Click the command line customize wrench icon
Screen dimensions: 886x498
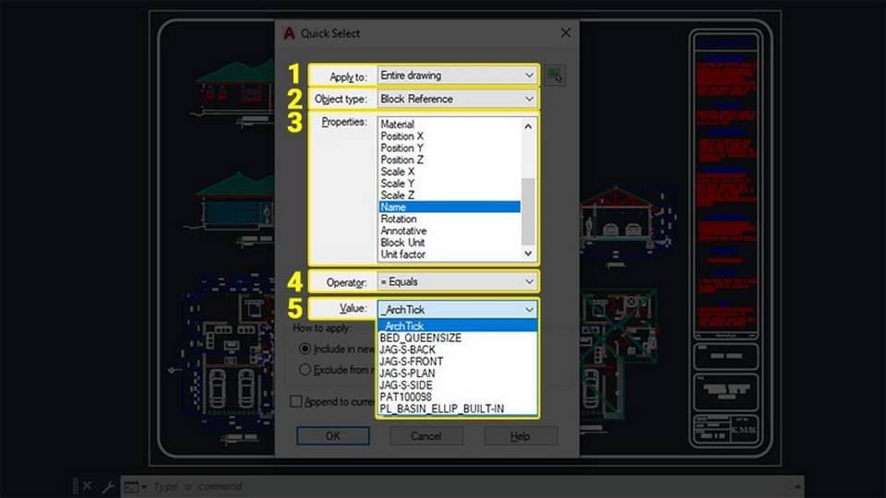click(108, 486)
